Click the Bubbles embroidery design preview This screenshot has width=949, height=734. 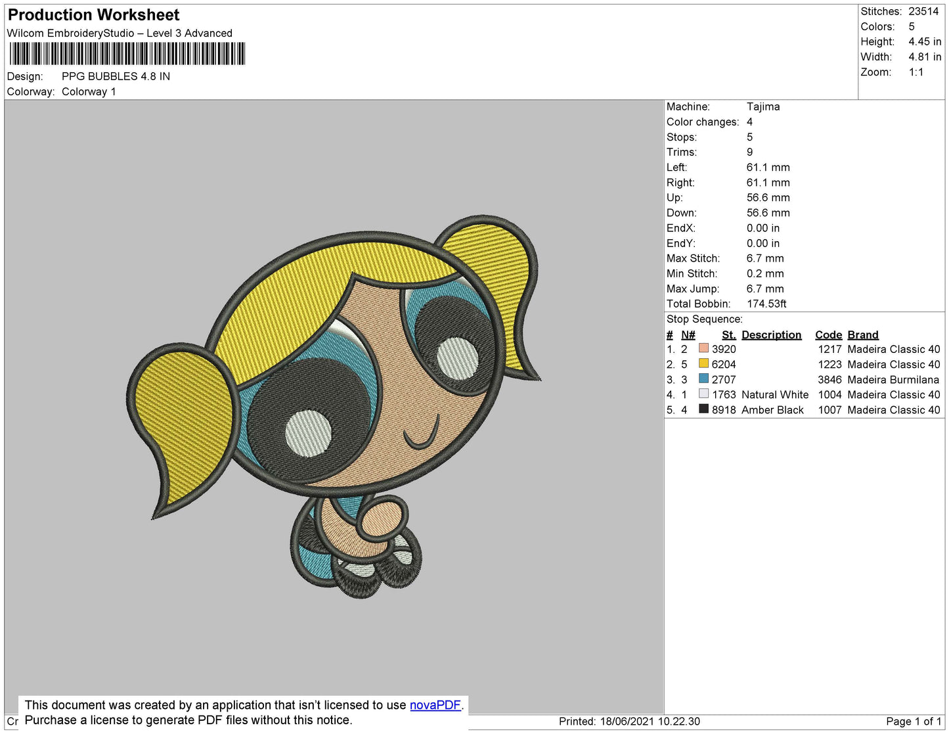click(334, 405)
